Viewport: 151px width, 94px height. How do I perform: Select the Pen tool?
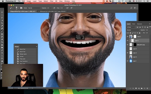point(2,50)
